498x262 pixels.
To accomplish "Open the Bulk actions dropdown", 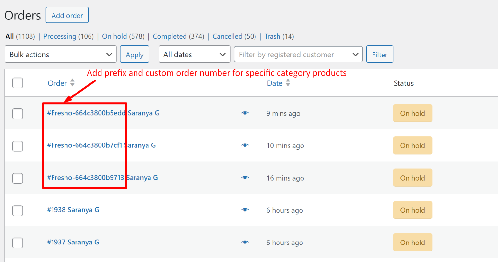I will tap(60, 54).
